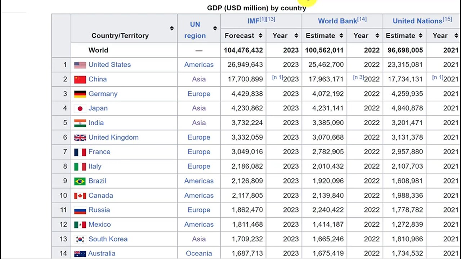Screen dimensions: 461x259
Task: Sort by IMF Forecast column arrows
Action: click(260, 36)
